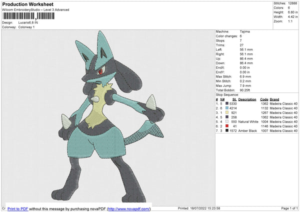
Task: Select the "Color changes:" label
Action: click(226, 36)
